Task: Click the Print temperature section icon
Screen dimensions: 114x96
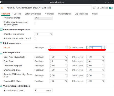Action: coord(1,43)
